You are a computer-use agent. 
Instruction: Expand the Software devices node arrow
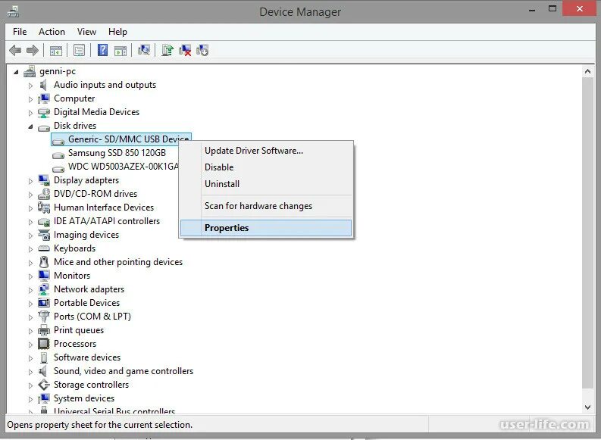click(x=30, y=358)
